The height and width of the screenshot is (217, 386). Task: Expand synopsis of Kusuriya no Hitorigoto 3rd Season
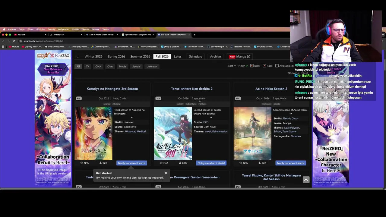tap(131, 117)
